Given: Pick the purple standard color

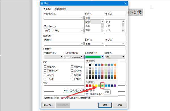Looking at the screenshot, I should (115, 86).
